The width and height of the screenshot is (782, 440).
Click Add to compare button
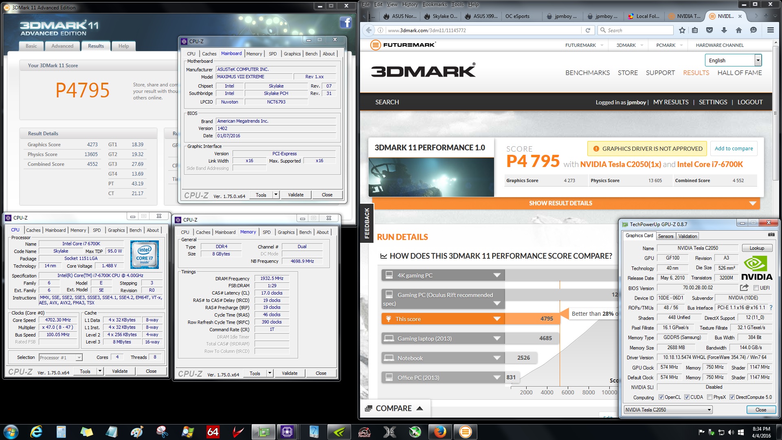734,148
